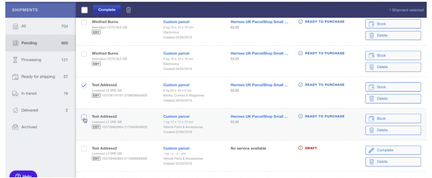
Task: Click the EBY badge before 123759465804-2110464648002
Action: pos(96,127)
